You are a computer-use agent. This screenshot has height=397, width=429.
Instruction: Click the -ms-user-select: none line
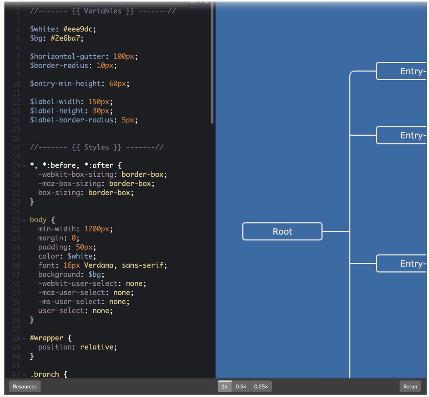point(84,302)
